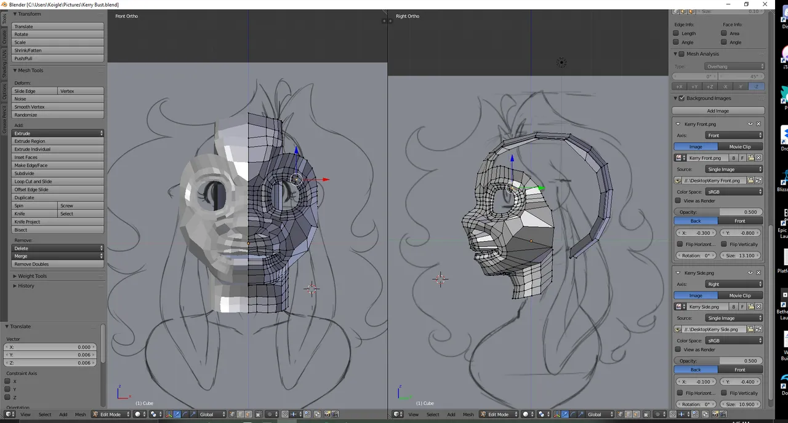Click vertex select mode in the left viewport header

(232, 414)
